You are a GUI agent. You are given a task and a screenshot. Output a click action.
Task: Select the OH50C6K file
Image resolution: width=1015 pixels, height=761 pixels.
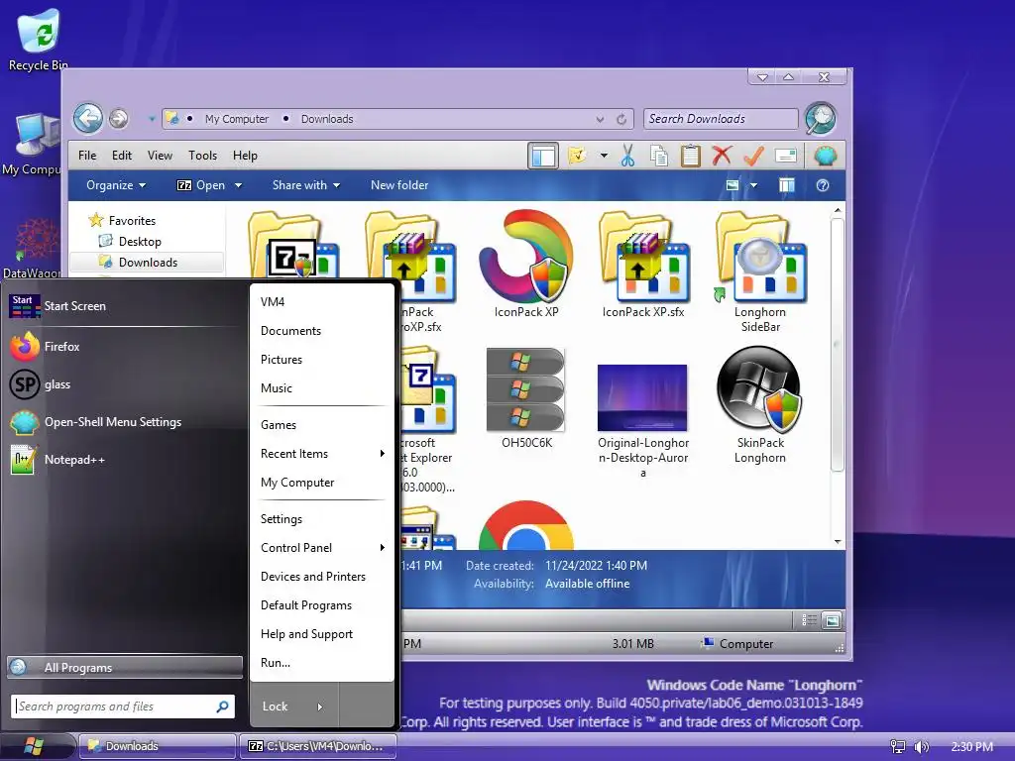click(x=526, y=398)
